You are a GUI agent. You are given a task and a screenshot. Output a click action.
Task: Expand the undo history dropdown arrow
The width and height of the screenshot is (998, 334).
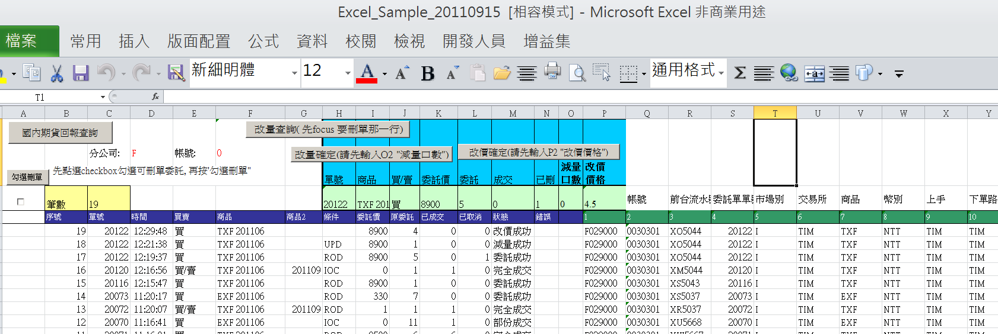pos(123,74)
